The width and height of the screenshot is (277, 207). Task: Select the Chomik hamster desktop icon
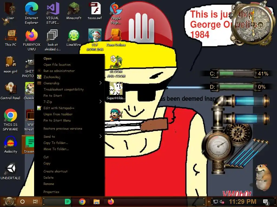click(x=29, y=91)
